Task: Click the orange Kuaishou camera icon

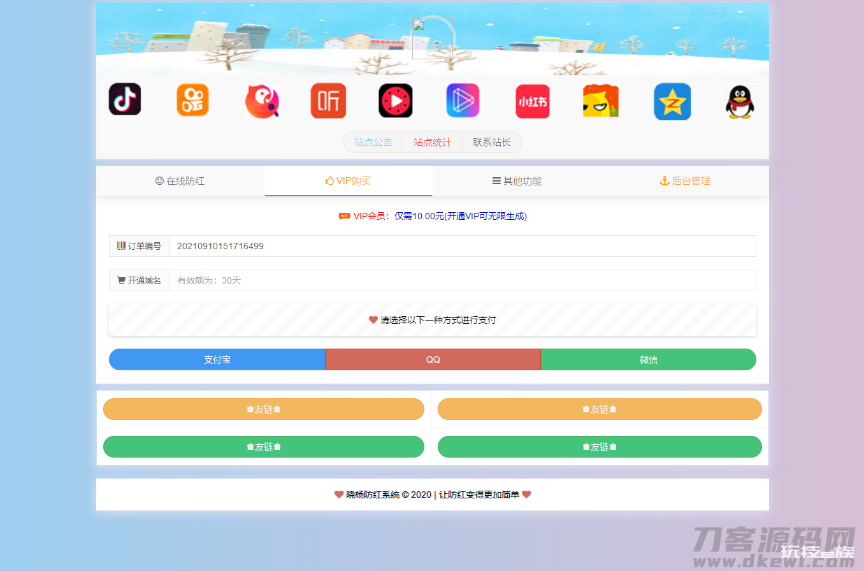Action: (192, 100)
